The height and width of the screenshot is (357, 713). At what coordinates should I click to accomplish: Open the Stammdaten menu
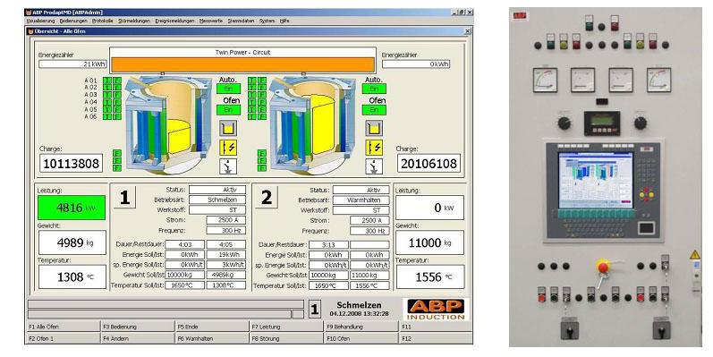[x=241, y=21]
